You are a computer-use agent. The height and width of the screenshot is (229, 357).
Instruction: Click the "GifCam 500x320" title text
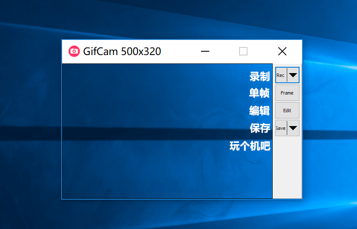pos(122,51)
